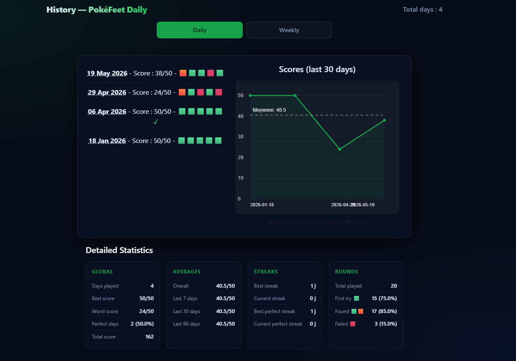Click the red Failed square icon
Viewport: 516px width, 361px height.
353,324
